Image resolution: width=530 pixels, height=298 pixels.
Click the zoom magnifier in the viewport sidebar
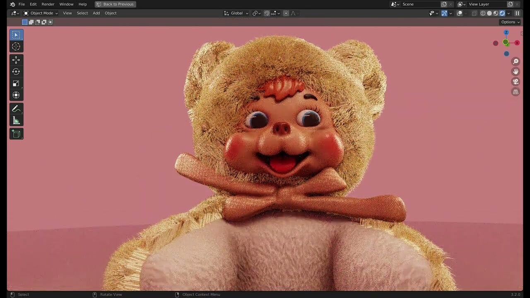[516, 61]
